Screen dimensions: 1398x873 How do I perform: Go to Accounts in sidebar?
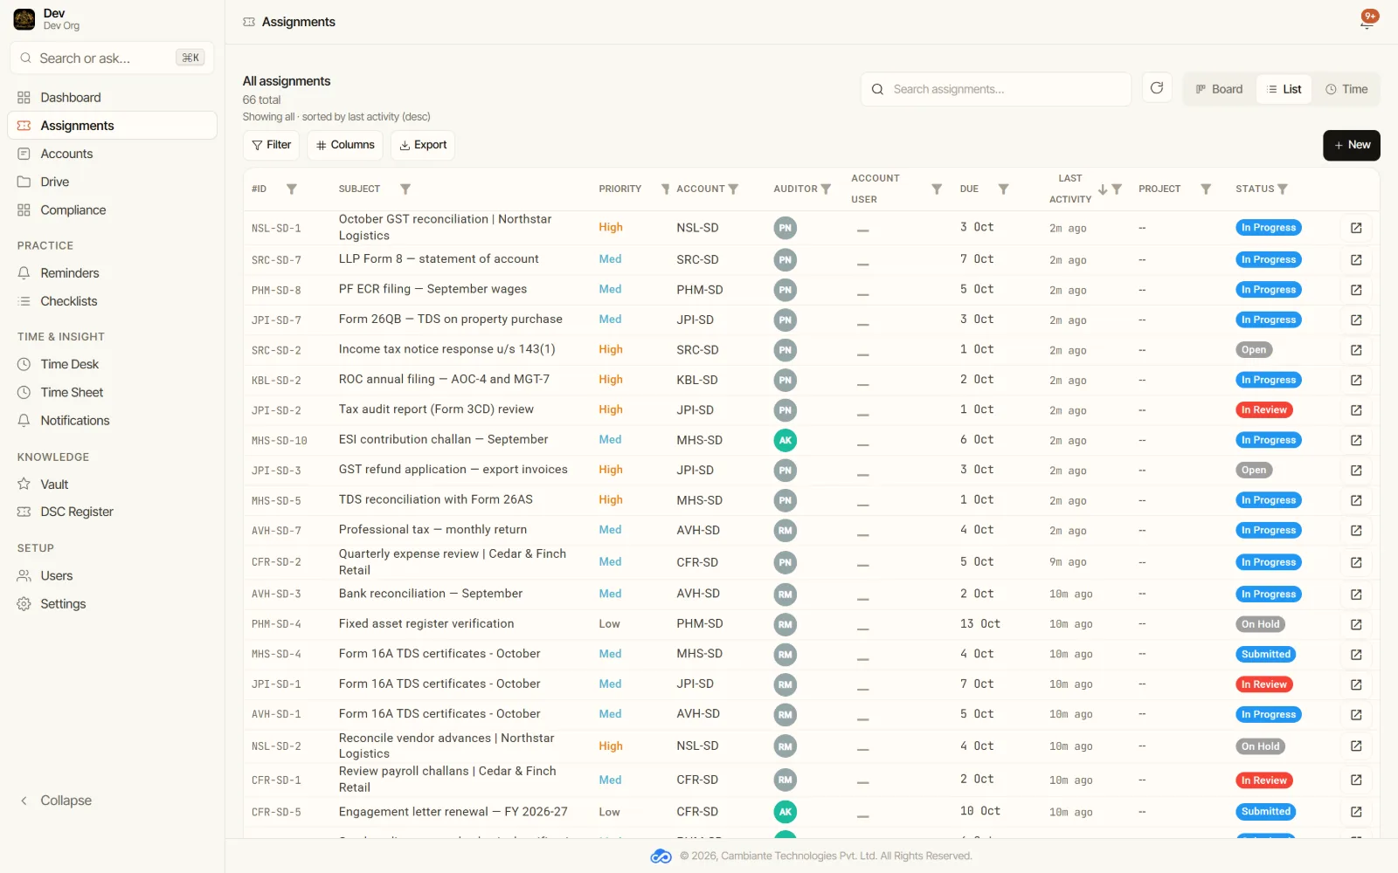tap(112, 154)
